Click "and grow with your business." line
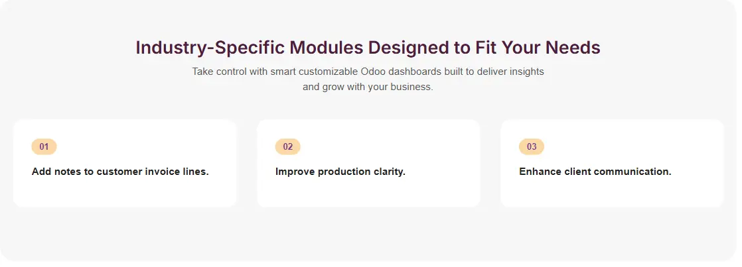Viewport: 742px width, 267px height. (368, 87)
